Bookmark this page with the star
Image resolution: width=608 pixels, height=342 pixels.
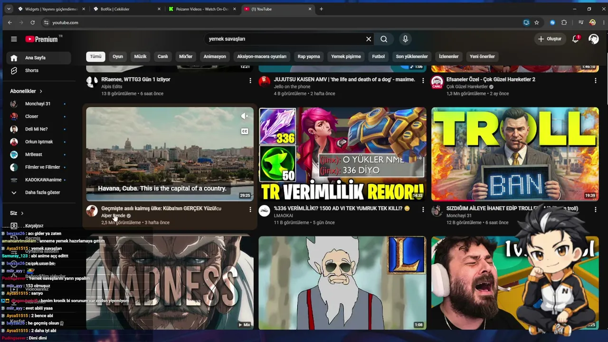point(537,22)
